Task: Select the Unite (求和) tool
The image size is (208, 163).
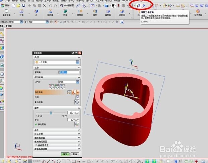Action: tap(65, 13)
